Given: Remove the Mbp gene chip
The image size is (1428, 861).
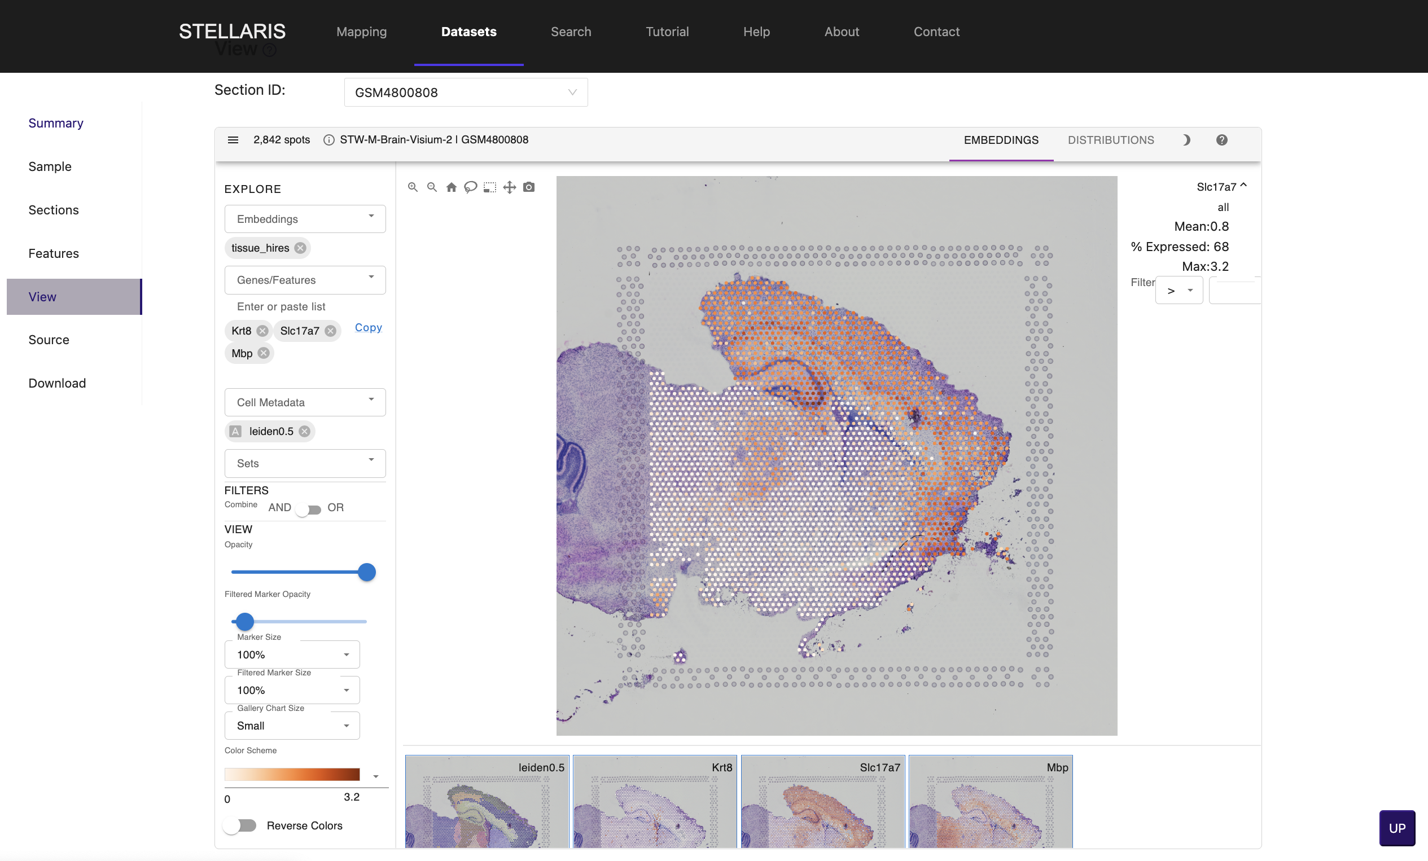Looking at the screenshot, I should coord(264,353).
